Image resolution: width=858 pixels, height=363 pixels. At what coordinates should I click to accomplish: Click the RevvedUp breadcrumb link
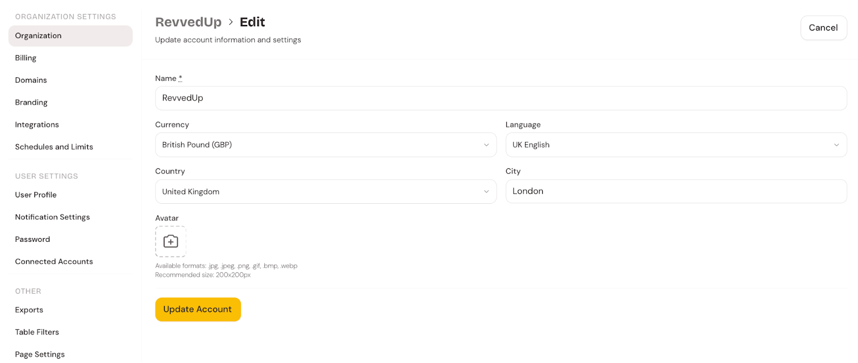[x=188, y=22]
